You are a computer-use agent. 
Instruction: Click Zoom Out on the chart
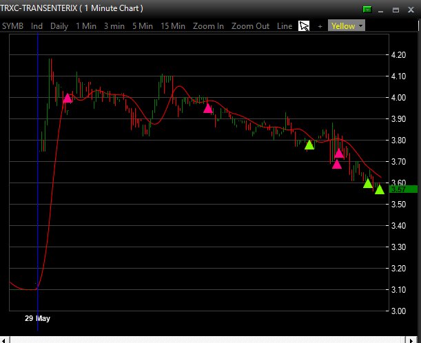tap(250, 26)
